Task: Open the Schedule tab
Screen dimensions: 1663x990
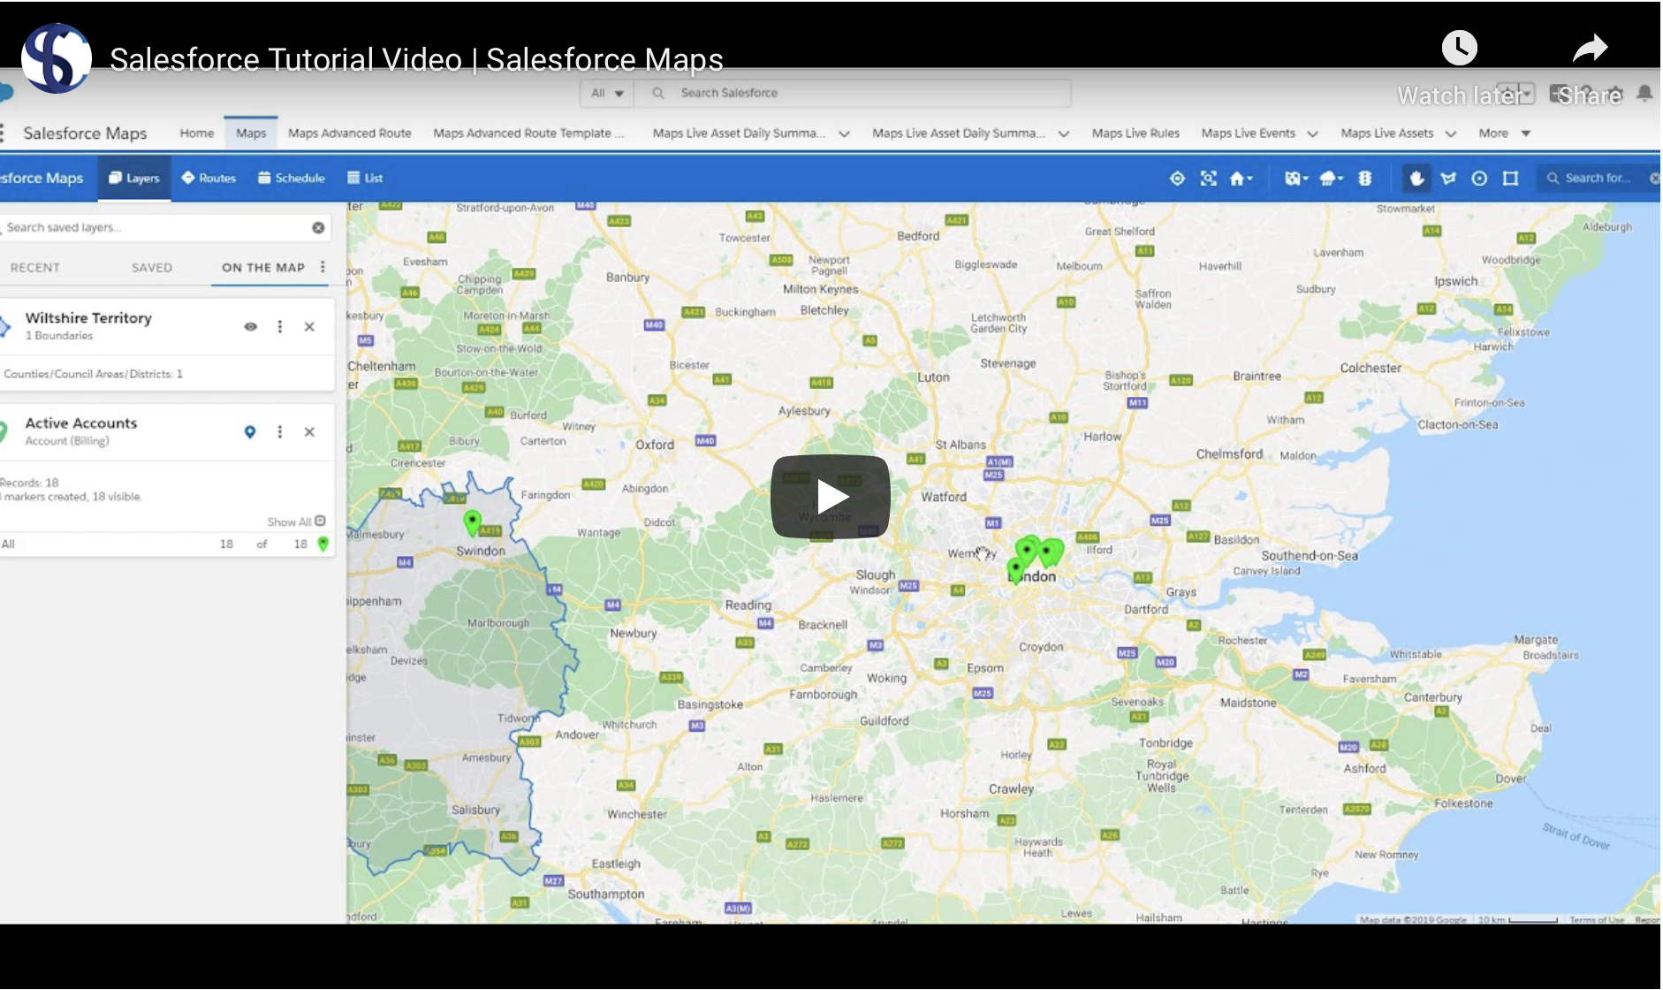Action: 292,179
